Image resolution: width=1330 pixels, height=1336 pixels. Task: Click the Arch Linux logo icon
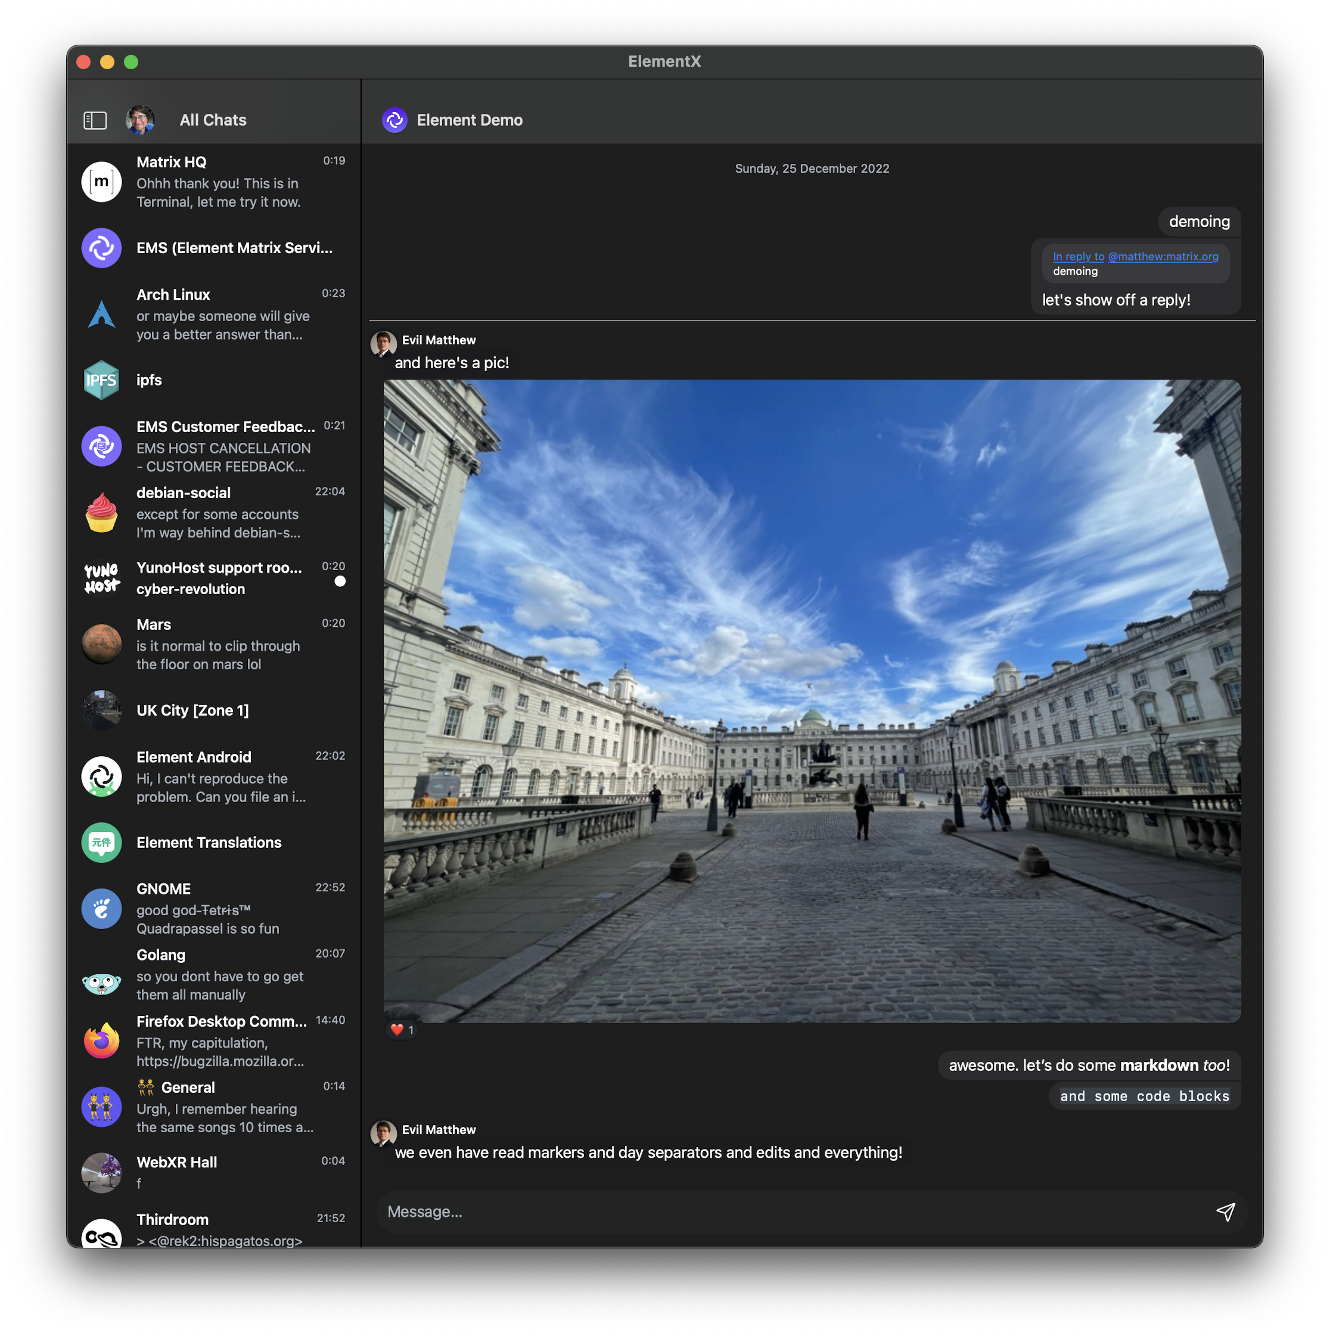(x=102, y=315)
